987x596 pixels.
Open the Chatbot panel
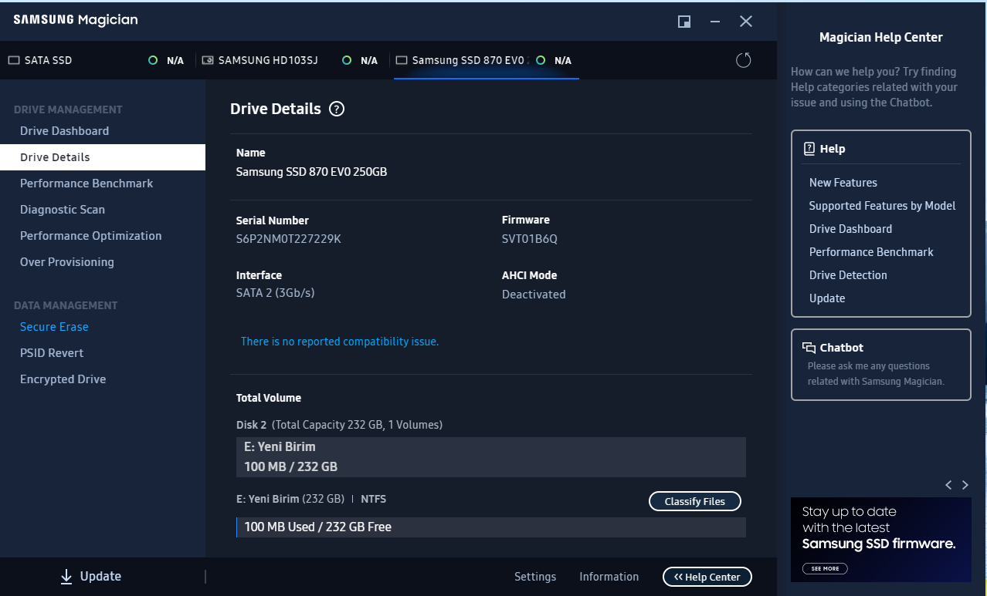(881, 365)
